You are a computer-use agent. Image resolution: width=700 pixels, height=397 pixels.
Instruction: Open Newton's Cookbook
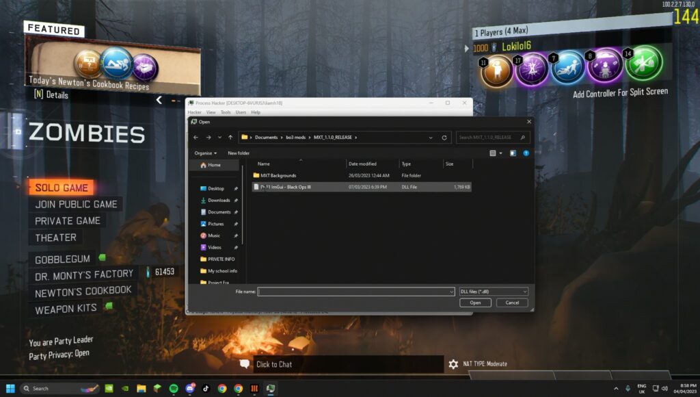pyautogui.click(x=83, y=292)
